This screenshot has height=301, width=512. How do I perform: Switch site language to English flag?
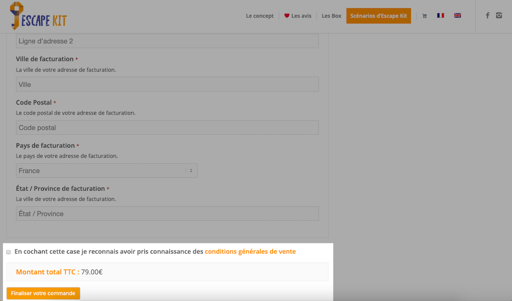(x=457, y=15)
